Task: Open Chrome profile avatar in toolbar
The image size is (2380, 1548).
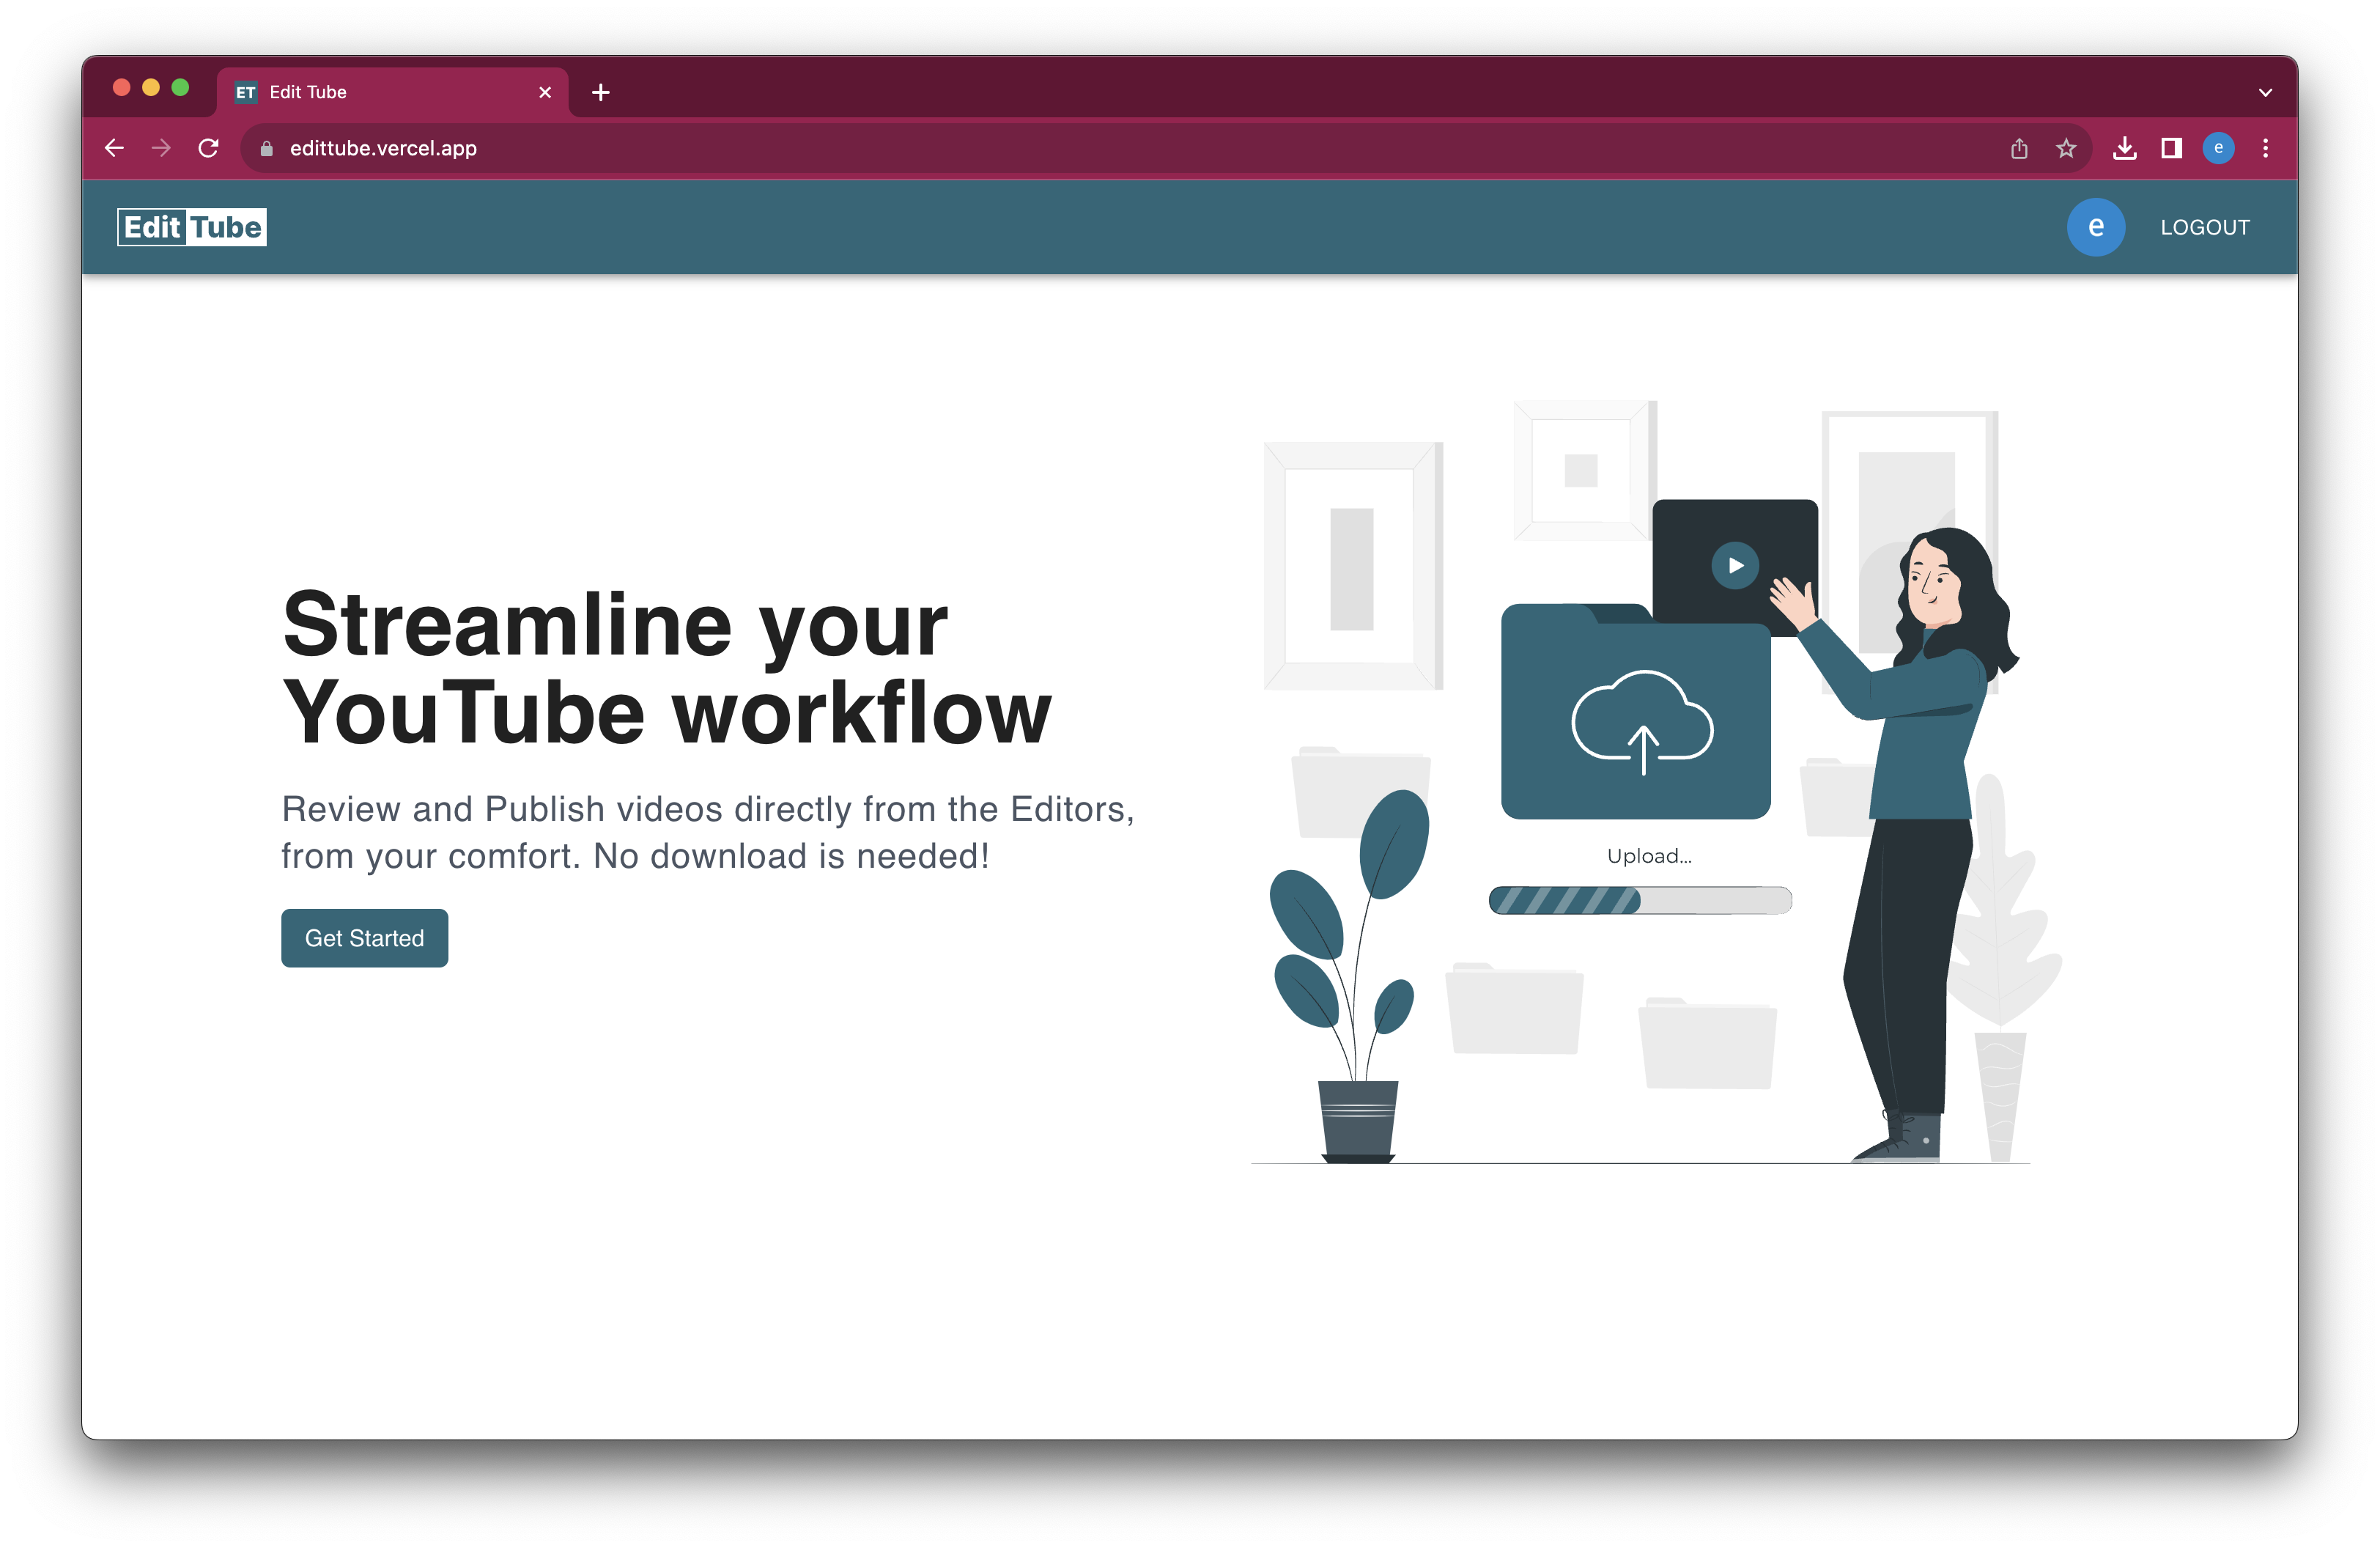Action: pos(2218,148)
